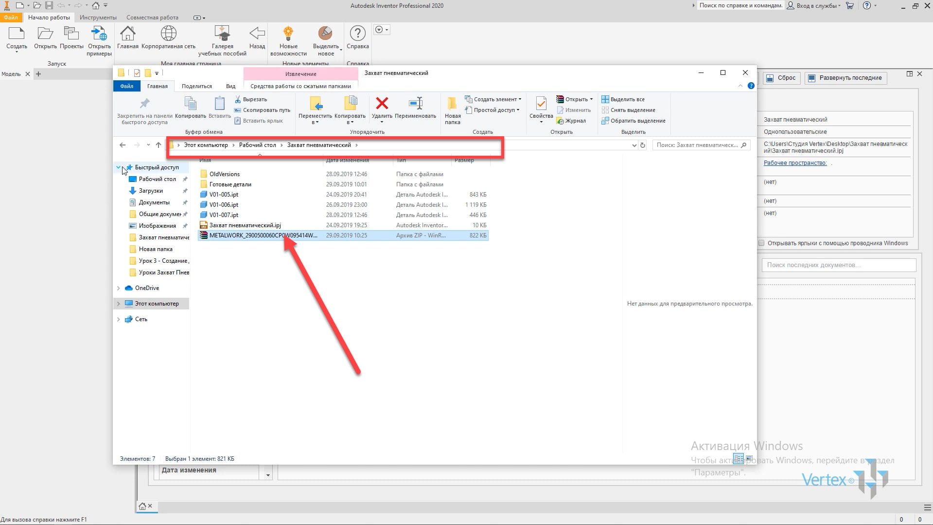
Task: Expand Сеть tree node
Action: pyautogui.click(x=118, y=319)
